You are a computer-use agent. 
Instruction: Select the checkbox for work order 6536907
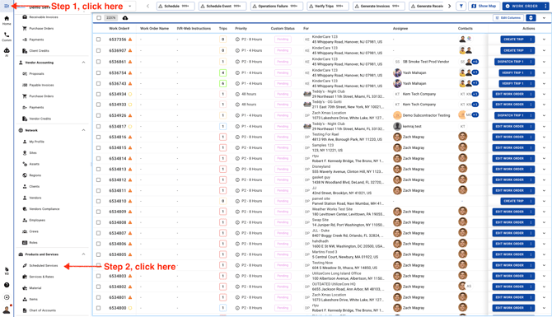99,51
